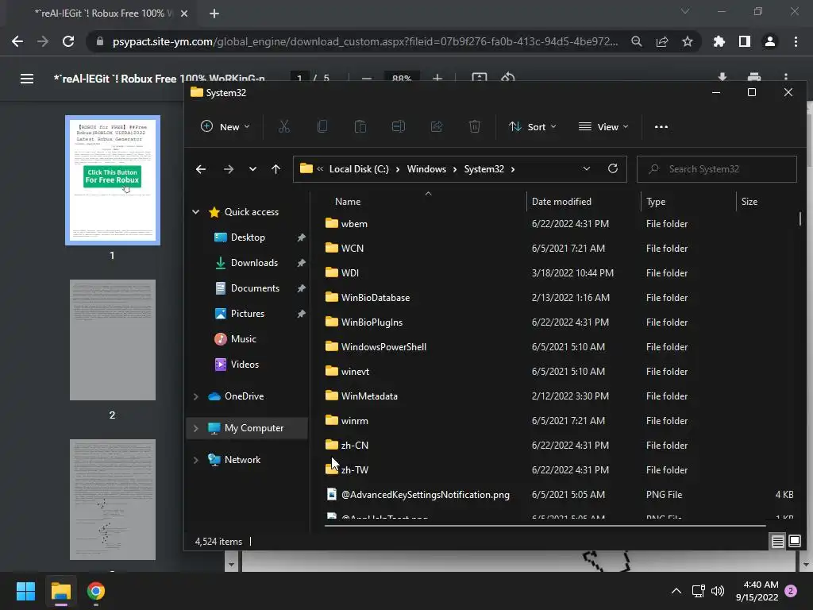Viewport: 813px width, 610px height.
Task: Reload the Chrome page
Action: [68, 41]
